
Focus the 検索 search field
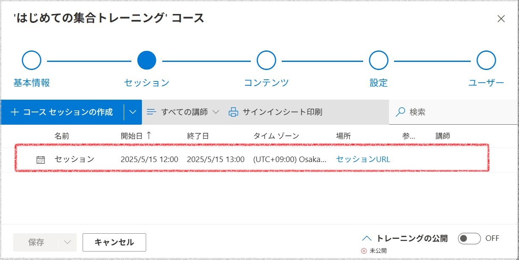point(453,112)
